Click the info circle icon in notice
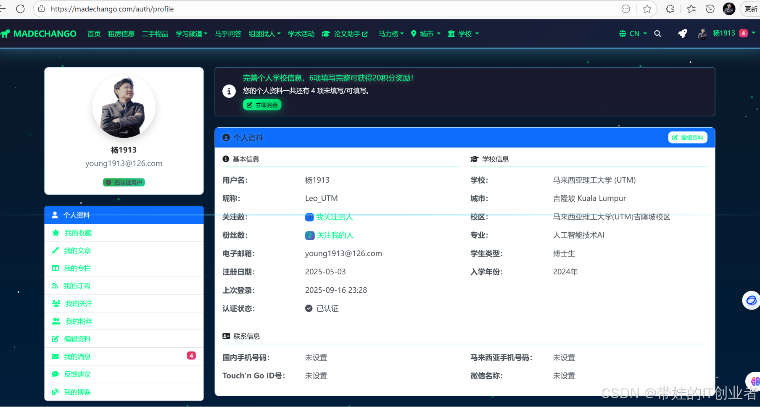 229,91
